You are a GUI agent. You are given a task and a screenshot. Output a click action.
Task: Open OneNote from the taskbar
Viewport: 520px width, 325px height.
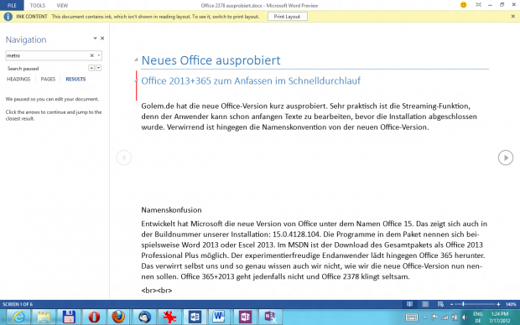[245, 317]
